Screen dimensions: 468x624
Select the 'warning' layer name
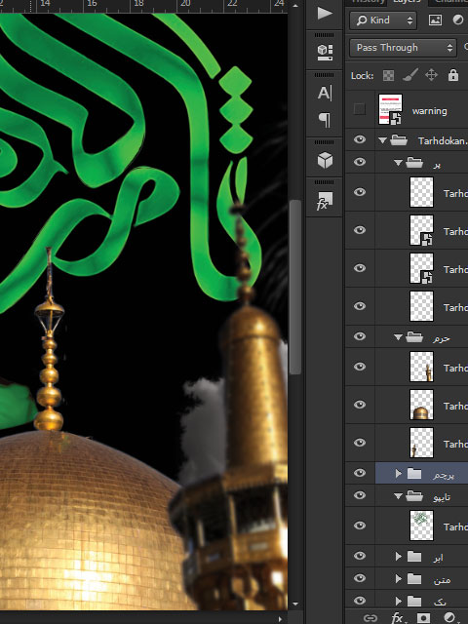(x=429, y=111)
